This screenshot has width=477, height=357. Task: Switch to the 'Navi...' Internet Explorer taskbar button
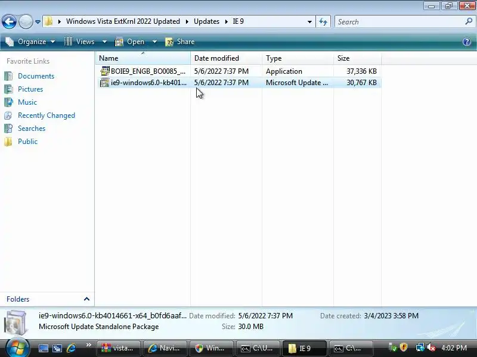[165, 348]
